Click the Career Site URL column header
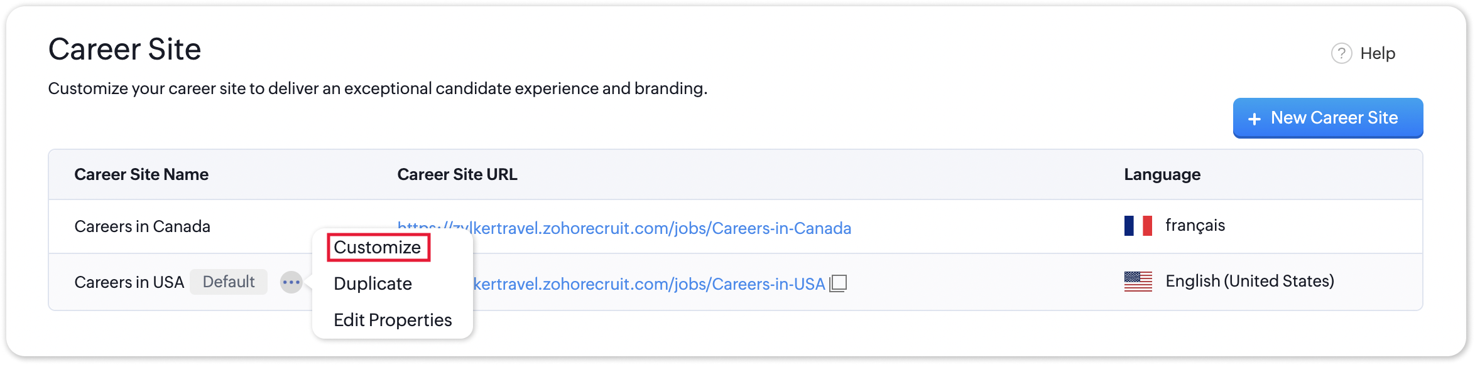The width and height of the screenshot is (1475, 365). [457, 174]
